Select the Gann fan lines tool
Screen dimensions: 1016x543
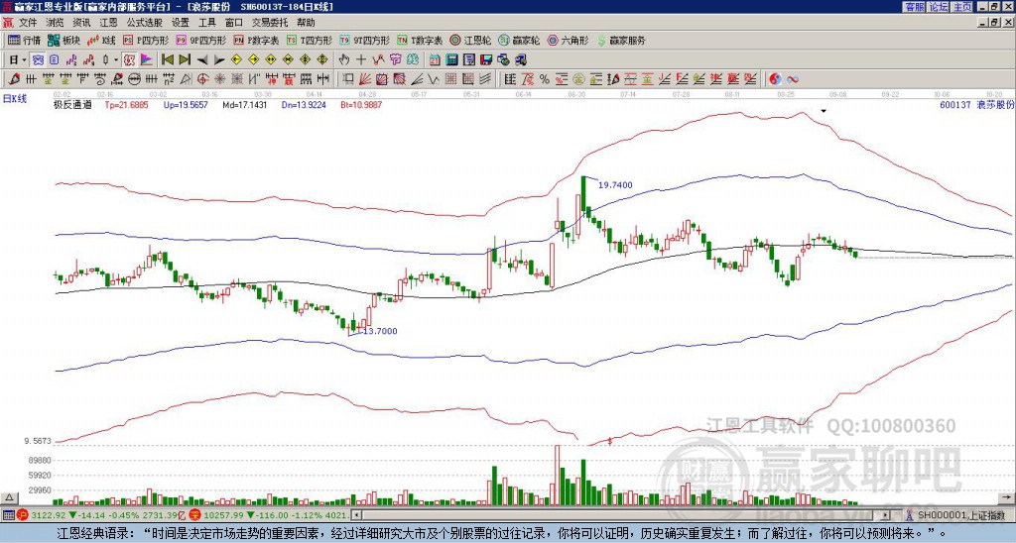[x=365, y=79]
